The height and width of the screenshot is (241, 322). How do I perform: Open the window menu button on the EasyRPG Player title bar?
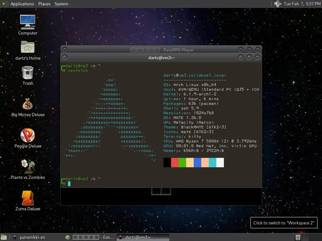(x=64, y=49)
